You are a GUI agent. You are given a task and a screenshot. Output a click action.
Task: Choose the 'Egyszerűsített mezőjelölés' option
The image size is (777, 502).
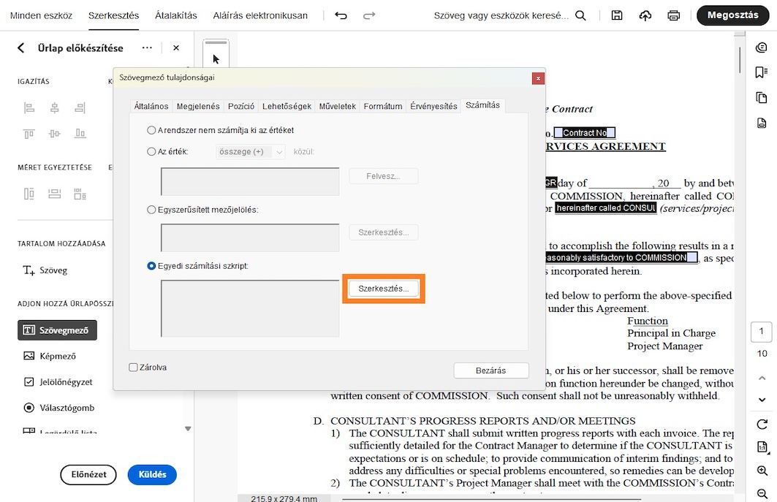pyautogui.click(x=151, y=209)
